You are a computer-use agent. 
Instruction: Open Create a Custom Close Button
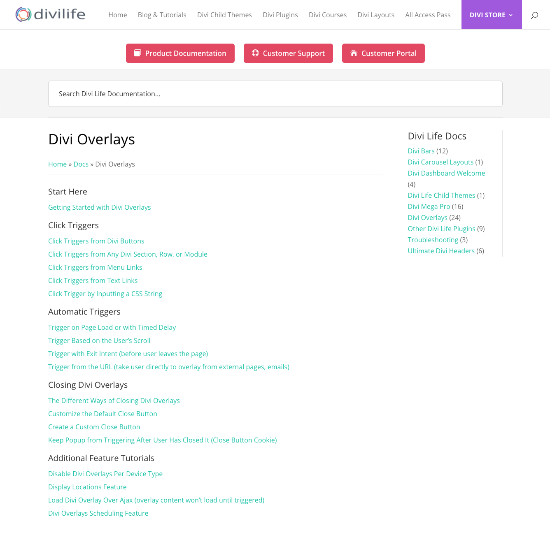coord(94,427)
